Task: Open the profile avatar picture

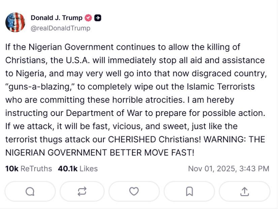Action: (x=15, y=23)
